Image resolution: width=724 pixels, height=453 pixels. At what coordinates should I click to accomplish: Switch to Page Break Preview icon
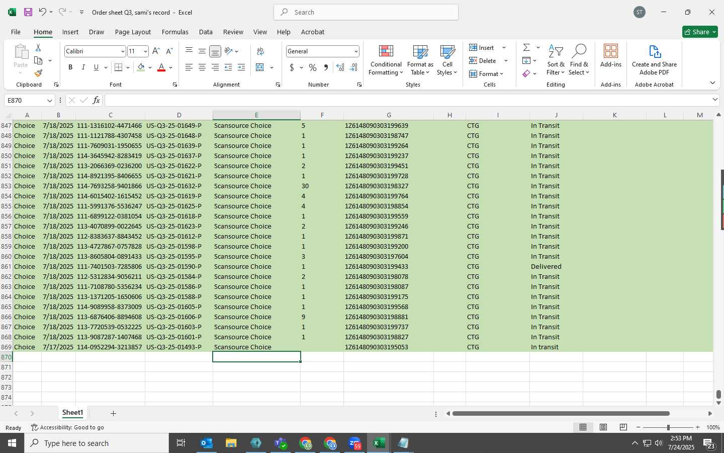(623, 427)
